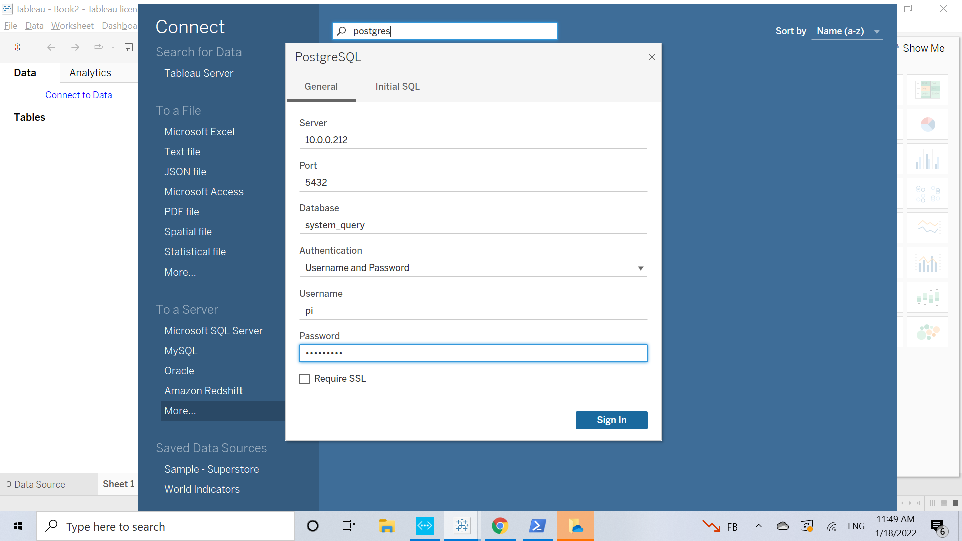The height and width of the screenshot is (541, 962).
Task: Select the Oracle connector
Action: pyautogui.click(x=179, y=371)
